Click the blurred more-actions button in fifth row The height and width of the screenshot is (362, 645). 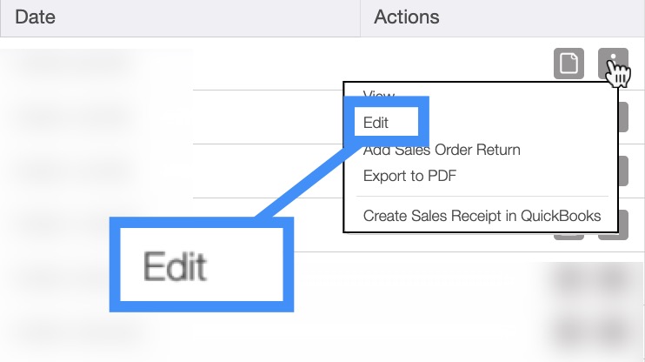[x=614, y=279]
